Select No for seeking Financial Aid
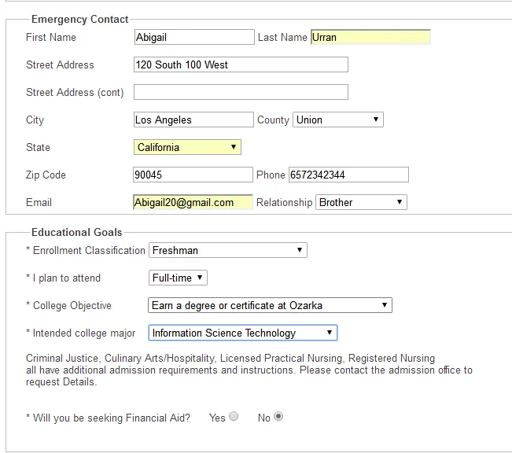Screen dimensions: 512x453 (x=278, y=417)
